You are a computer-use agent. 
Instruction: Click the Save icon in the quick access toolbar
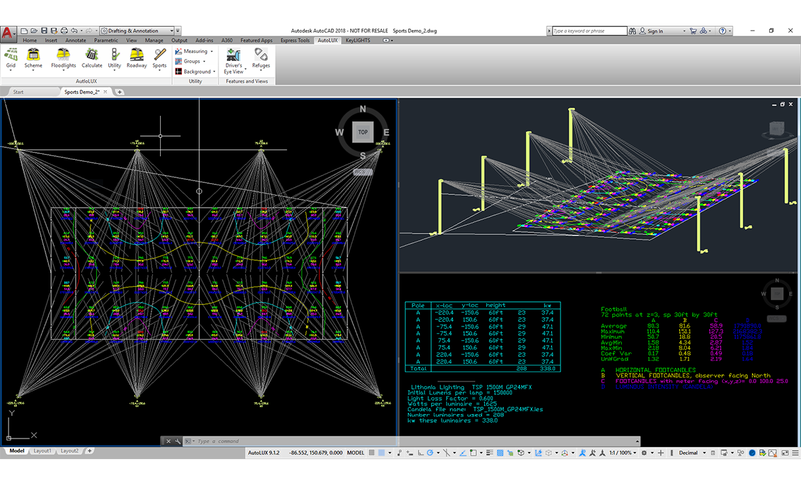[x=44, y=31]
